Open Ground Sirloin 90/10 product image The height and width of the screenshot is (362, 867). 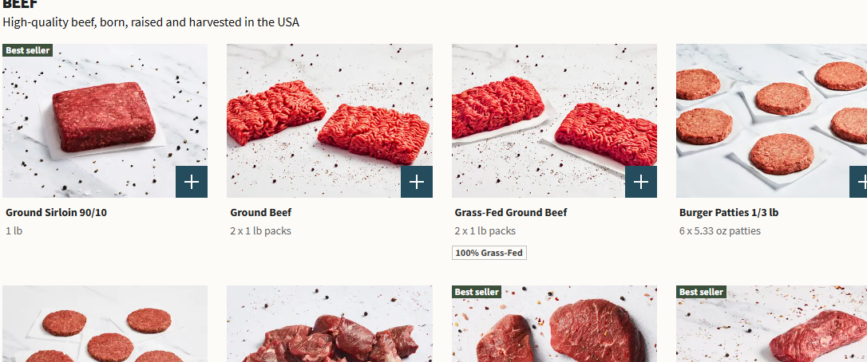pyautogui.click(x=105, y=120)
